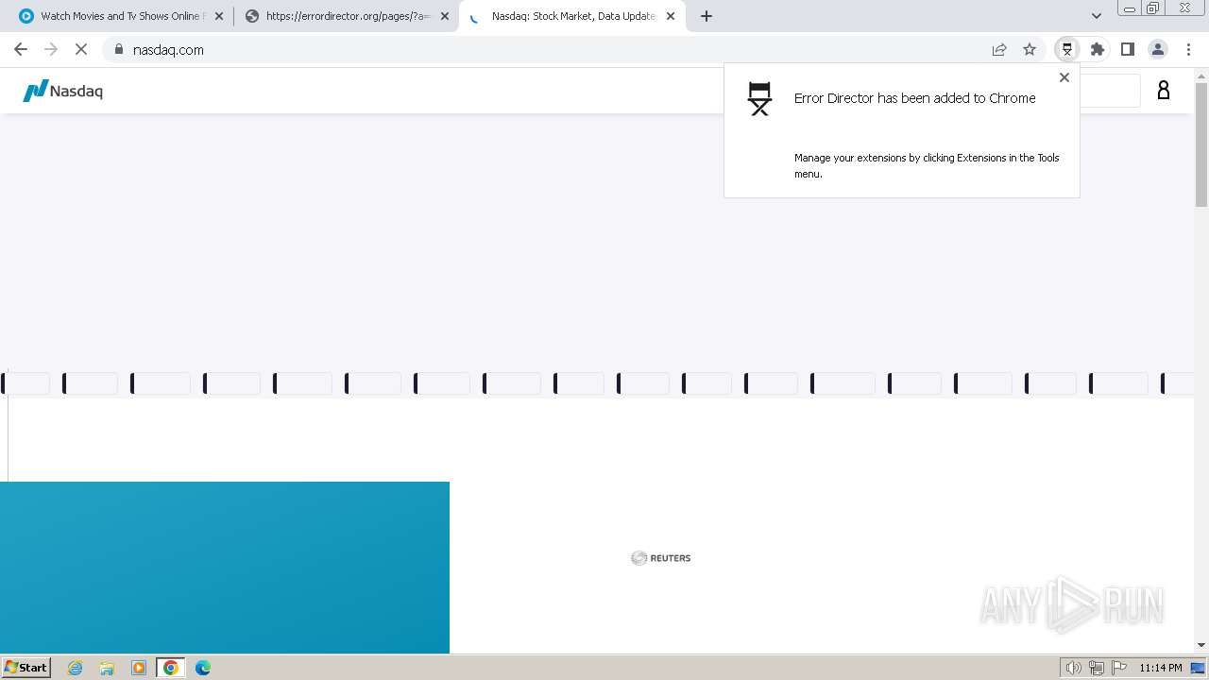Open the site lock info icon
This screenshot has width=1209, height=680.
click(x=119, y=49)
